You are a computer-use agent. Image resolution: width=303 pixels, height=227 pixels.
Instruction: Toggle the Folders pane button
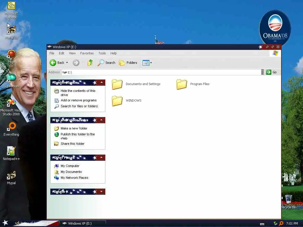128,63
